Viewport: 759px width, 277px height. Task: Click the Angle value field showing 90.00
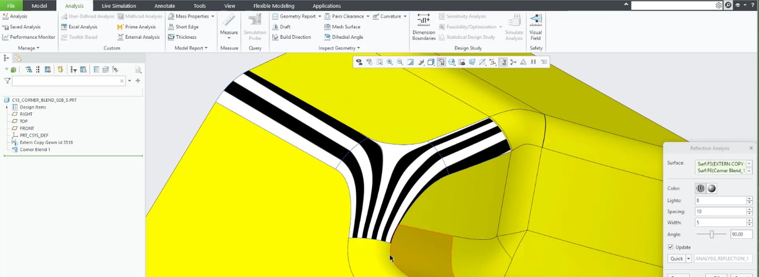pyautogui.click(x=741, y=234)
